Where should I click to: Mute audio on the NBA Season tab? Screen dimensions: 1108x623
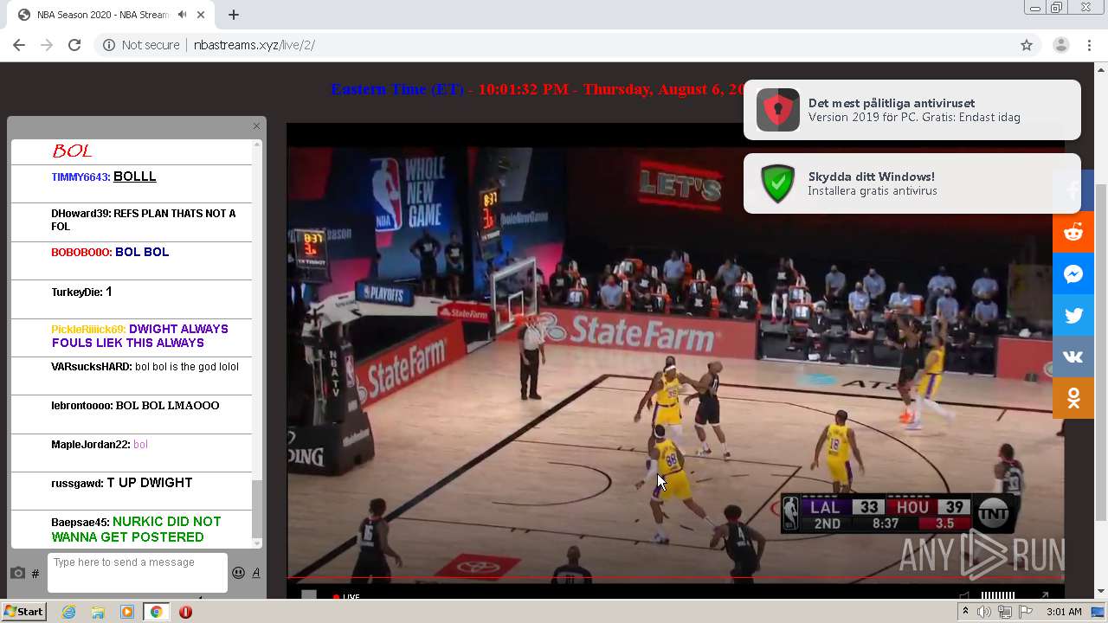[x=182, y=15]
